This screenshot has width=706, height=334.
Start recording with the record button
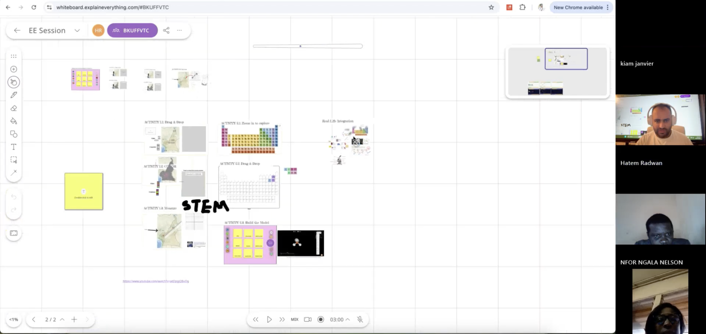pyautogui.click(x=320, y=319)
